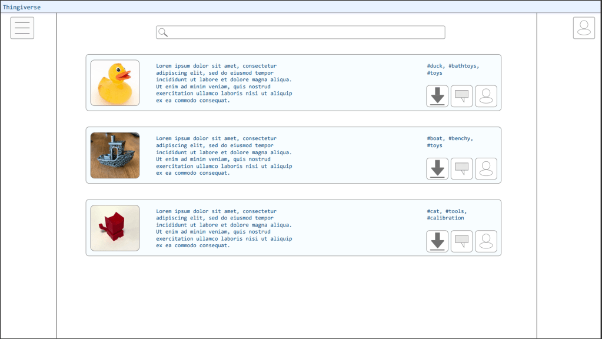Click the magnifying glass search icon
The width and height of the screenshot is (602, 339).
coord(164,32)
